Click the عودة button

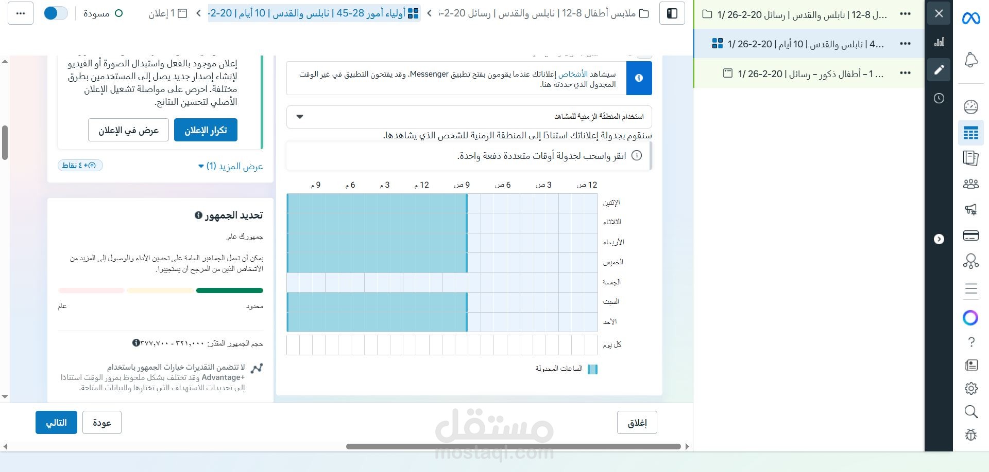click(x=102, y=423)
